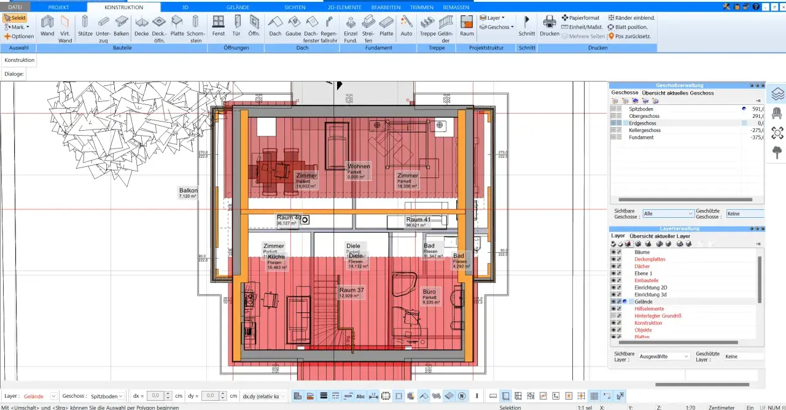Switch to the GELÄNDE tab
This screenshot has height=410, width=786.
click(238, 7)
